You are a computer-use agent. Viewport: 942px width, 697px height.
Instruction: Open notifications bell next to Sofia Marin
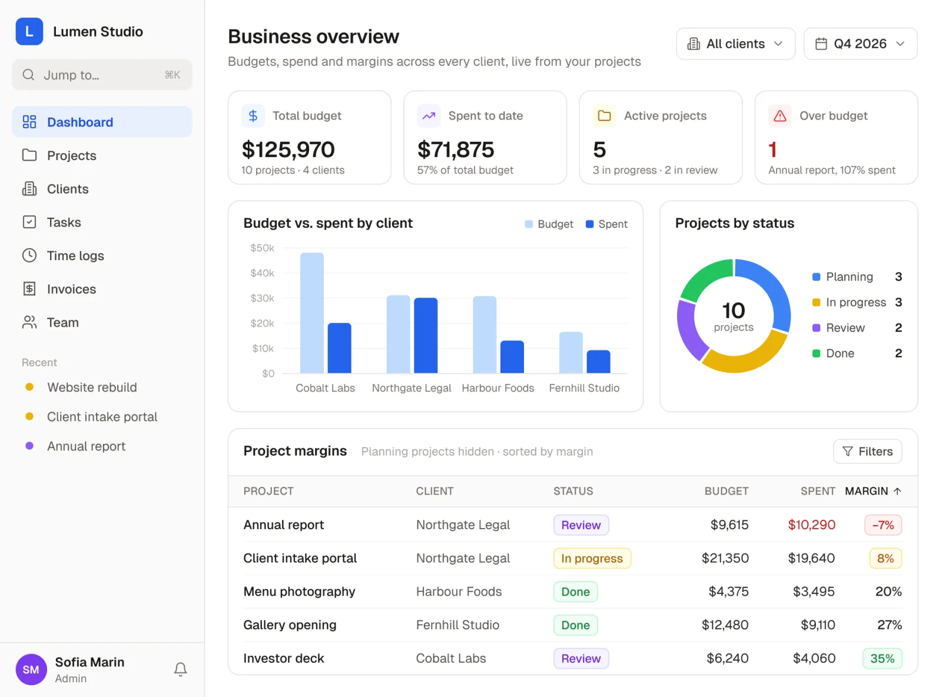[x=181, y=669]
